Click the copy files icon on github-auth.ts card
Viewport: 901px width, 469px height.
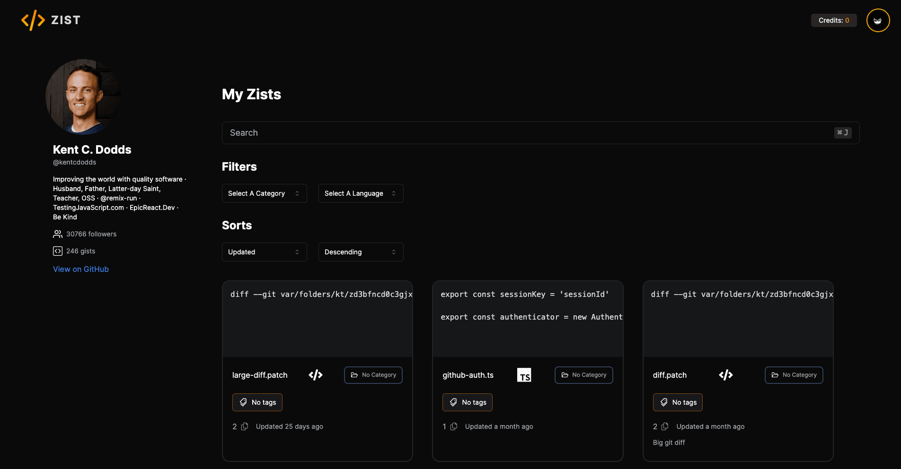[454, 426]
